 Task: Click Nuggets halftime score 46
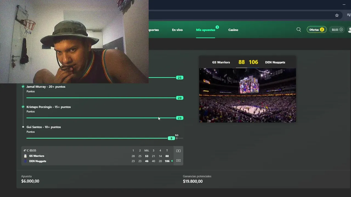[x=147, y=161]
